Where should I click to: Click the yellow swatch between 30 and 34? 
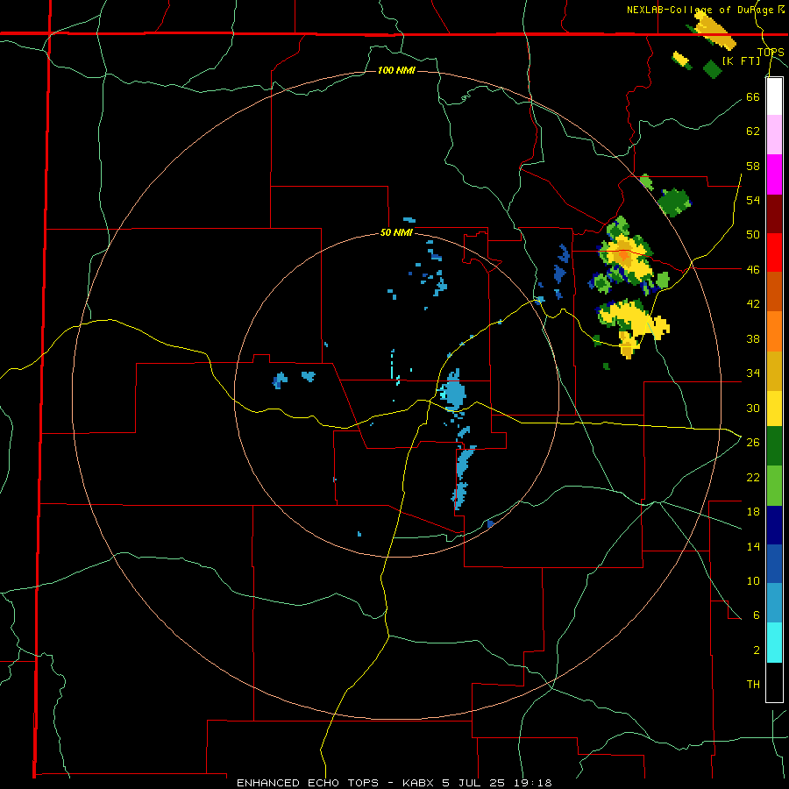point(774,409)
